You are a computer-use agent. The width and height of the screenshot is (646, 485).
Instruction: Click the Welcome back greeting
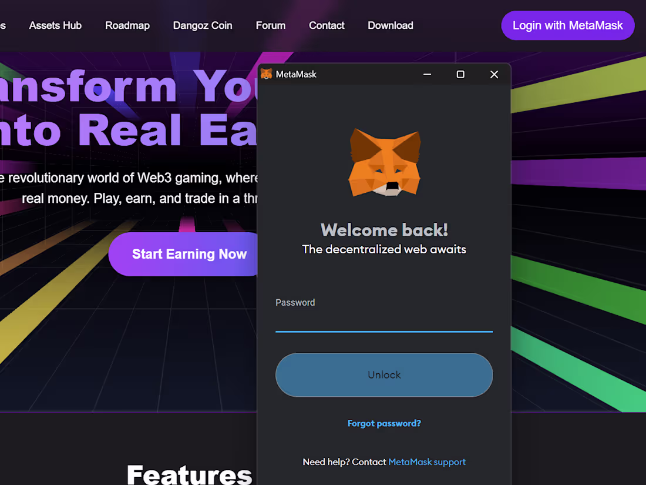coord(384,230)
